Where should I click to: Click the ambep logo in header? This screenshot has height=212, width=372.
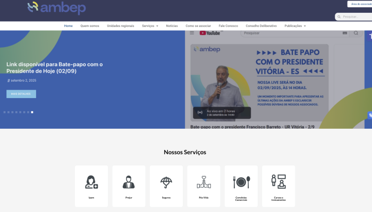pos(56,8)
